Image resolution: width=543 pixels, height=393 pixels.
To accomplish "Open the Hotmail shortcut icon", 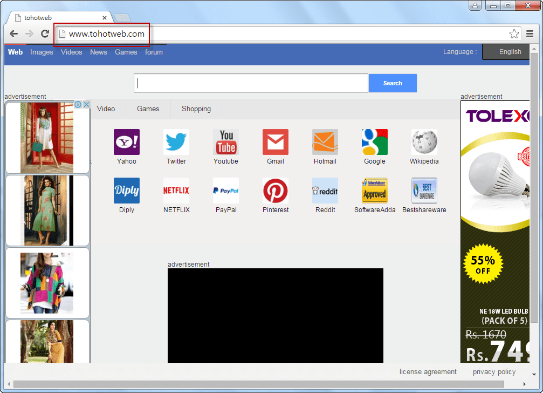I will (x=325, y=142).
